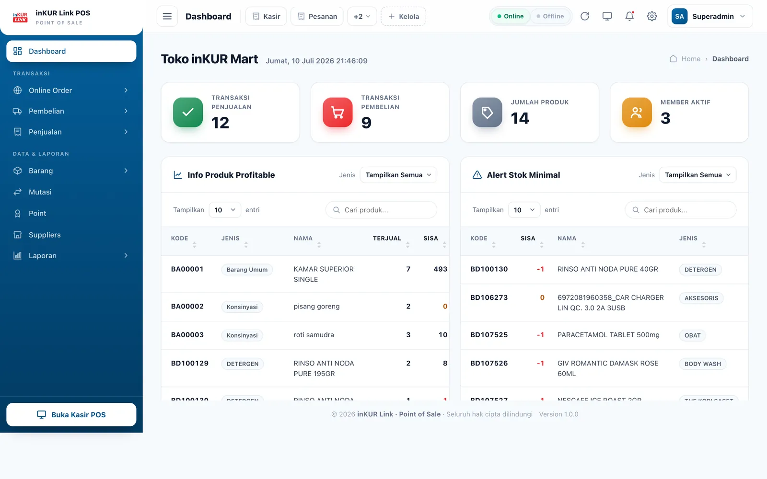Click the Cari produk field in profitable panel
Viewport: 767px width, 479px height.
(x=381, y=210)
